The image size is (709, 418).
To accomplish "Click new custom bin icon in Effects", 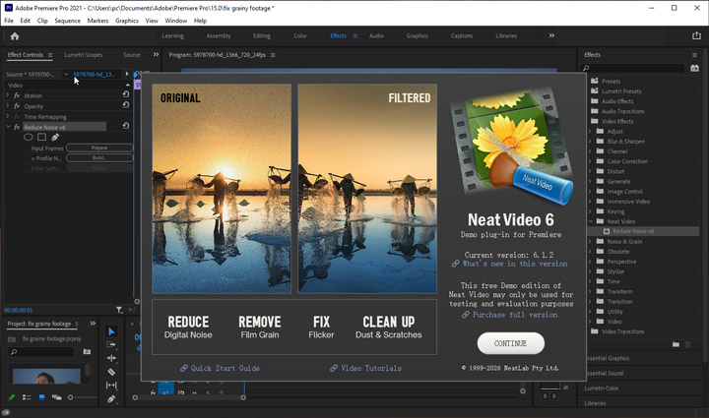I will tap(676, 344).
